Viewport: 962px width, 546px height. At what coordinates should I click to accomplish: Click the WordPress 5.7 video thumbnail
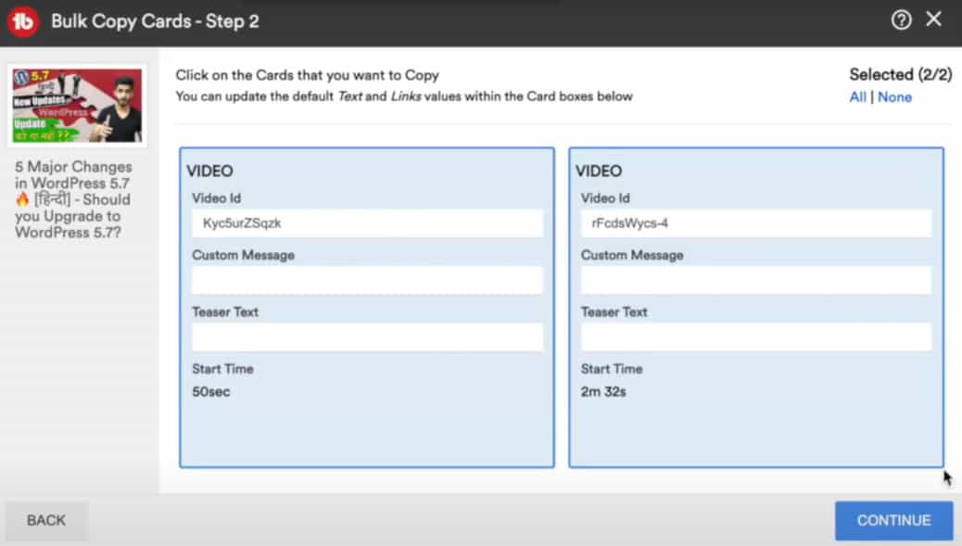point(77,106)
